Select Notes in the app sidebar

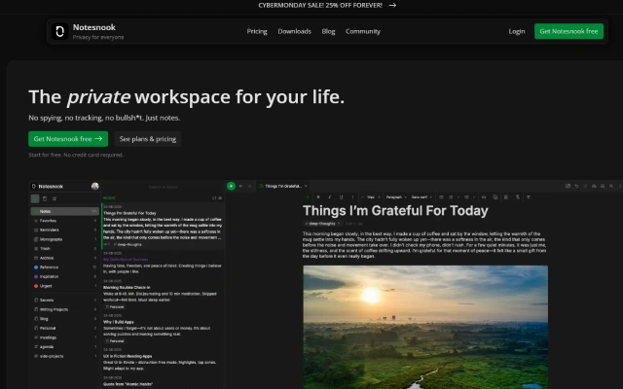(x=64, y=212)
